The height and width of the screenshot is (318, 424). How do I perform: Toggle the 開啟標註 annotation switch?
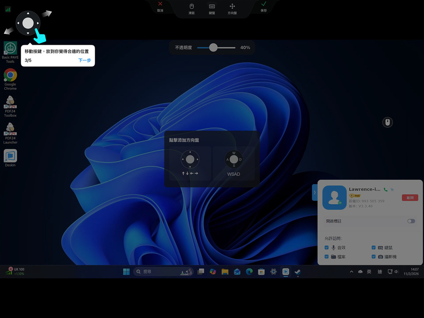pos(411,221)
